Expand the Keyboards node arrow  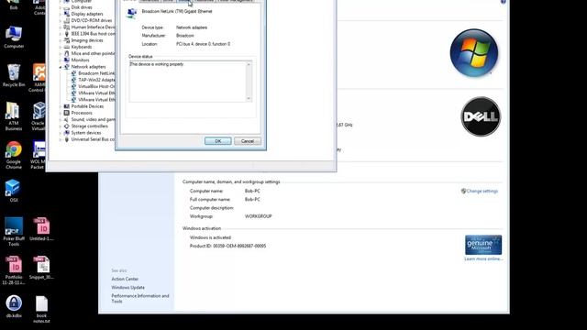click(61, 47)
